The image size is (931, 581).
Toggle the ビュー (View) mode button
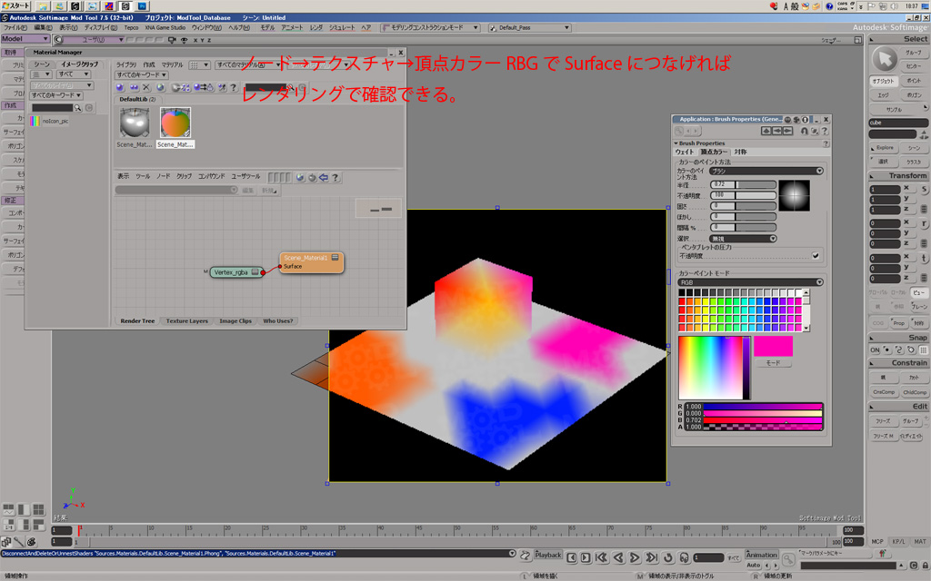(918, 293)
